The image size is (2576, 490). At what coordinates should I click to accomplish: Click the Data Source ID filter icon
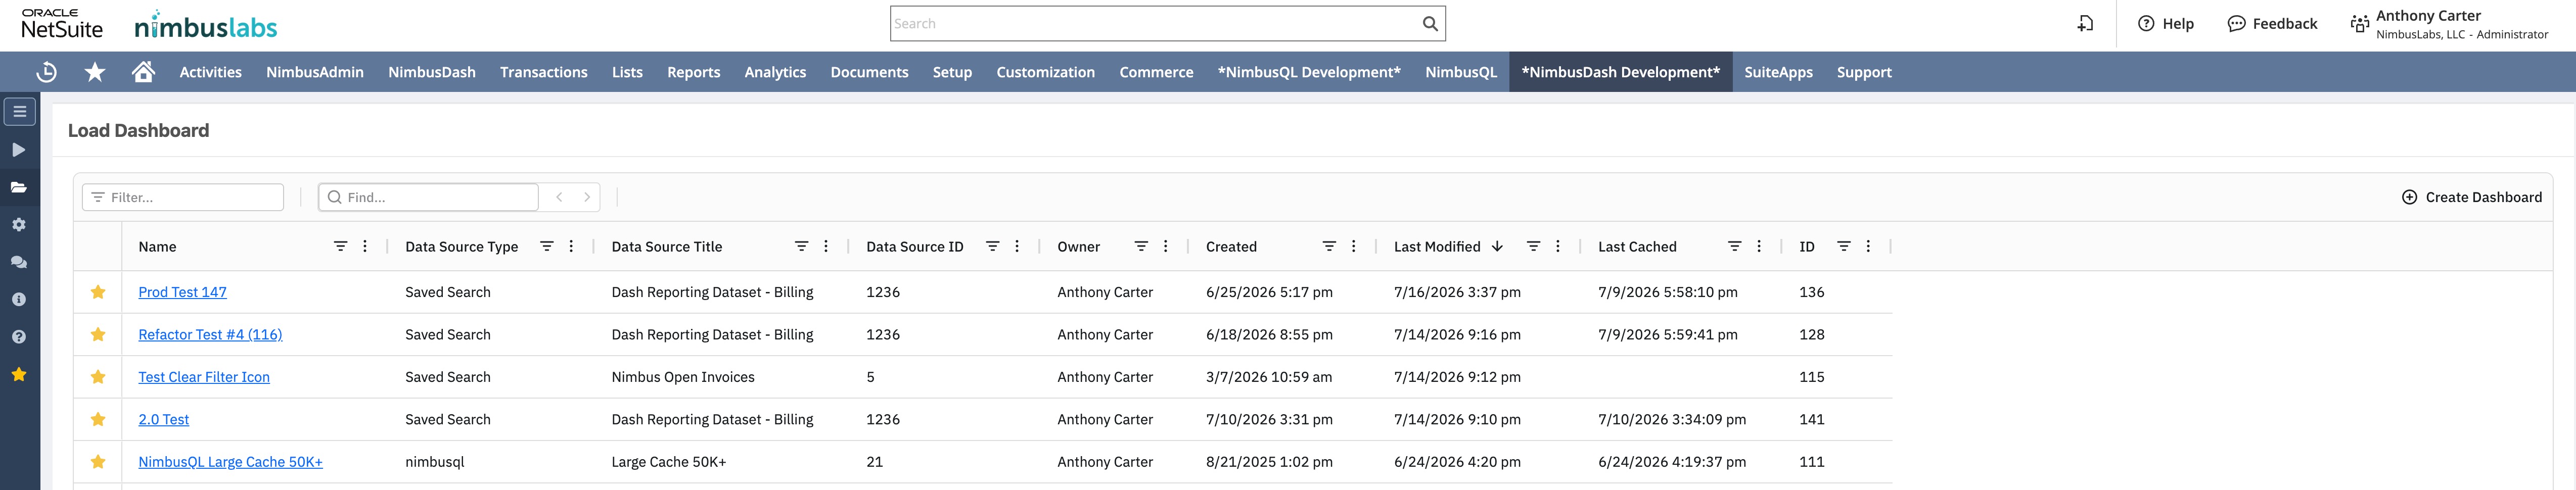tap(993, 246)
